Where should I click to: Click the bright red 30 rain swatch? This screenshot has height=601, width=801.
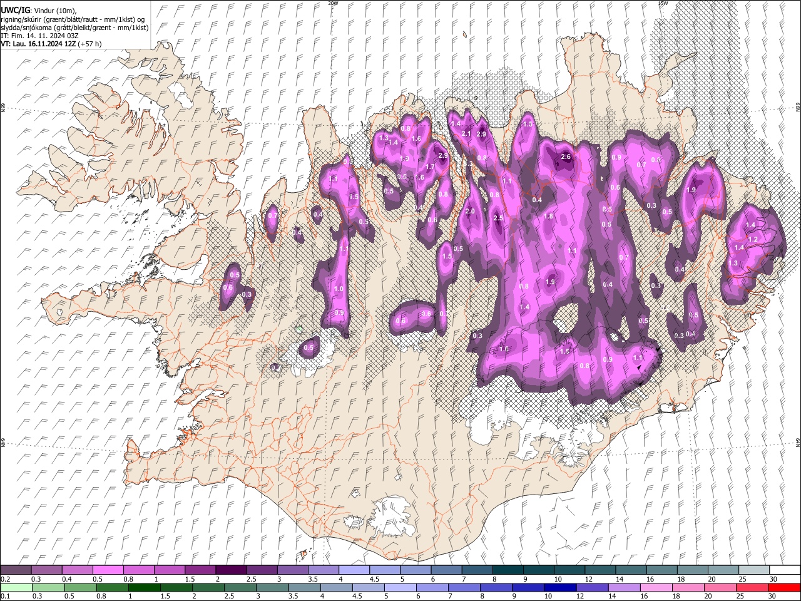coord(784,587)
